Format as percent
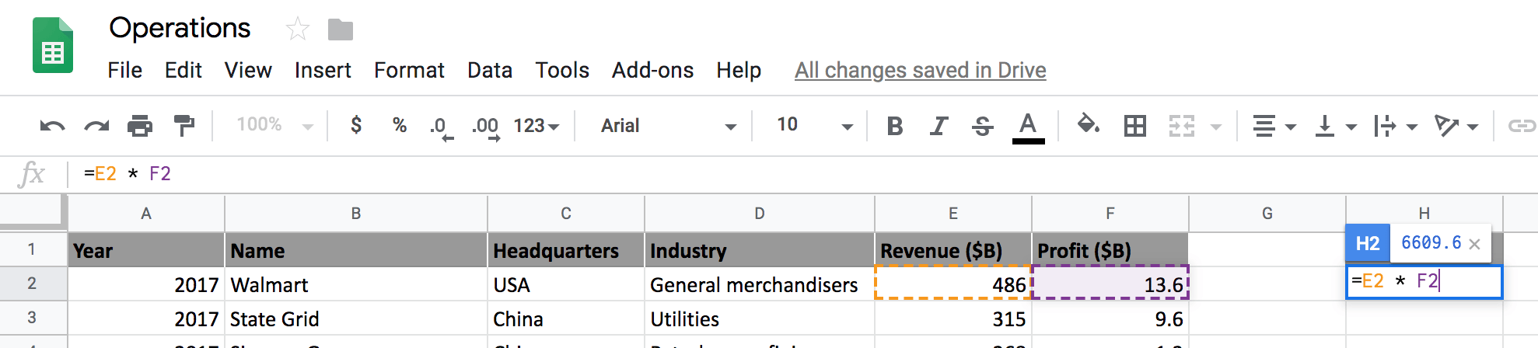The image size is (1538, 348). [400, 125]
